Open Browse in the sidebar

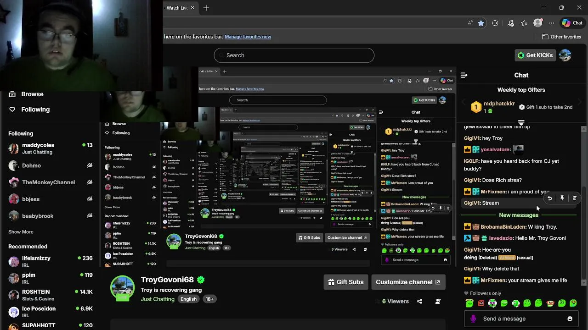(32, 94)
